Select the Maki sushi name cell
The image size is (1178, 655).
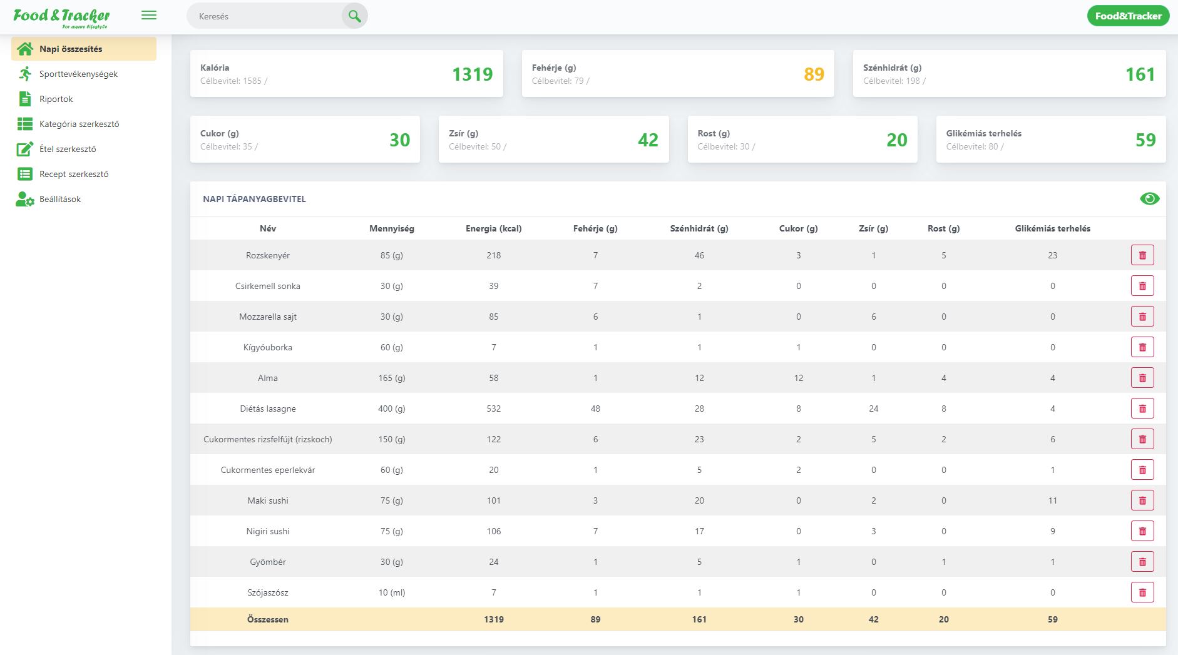(x=268, y=500)
